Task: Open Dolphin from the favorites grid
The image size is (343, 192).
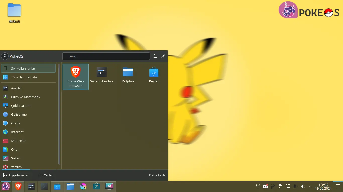Action: click(128, 75)
